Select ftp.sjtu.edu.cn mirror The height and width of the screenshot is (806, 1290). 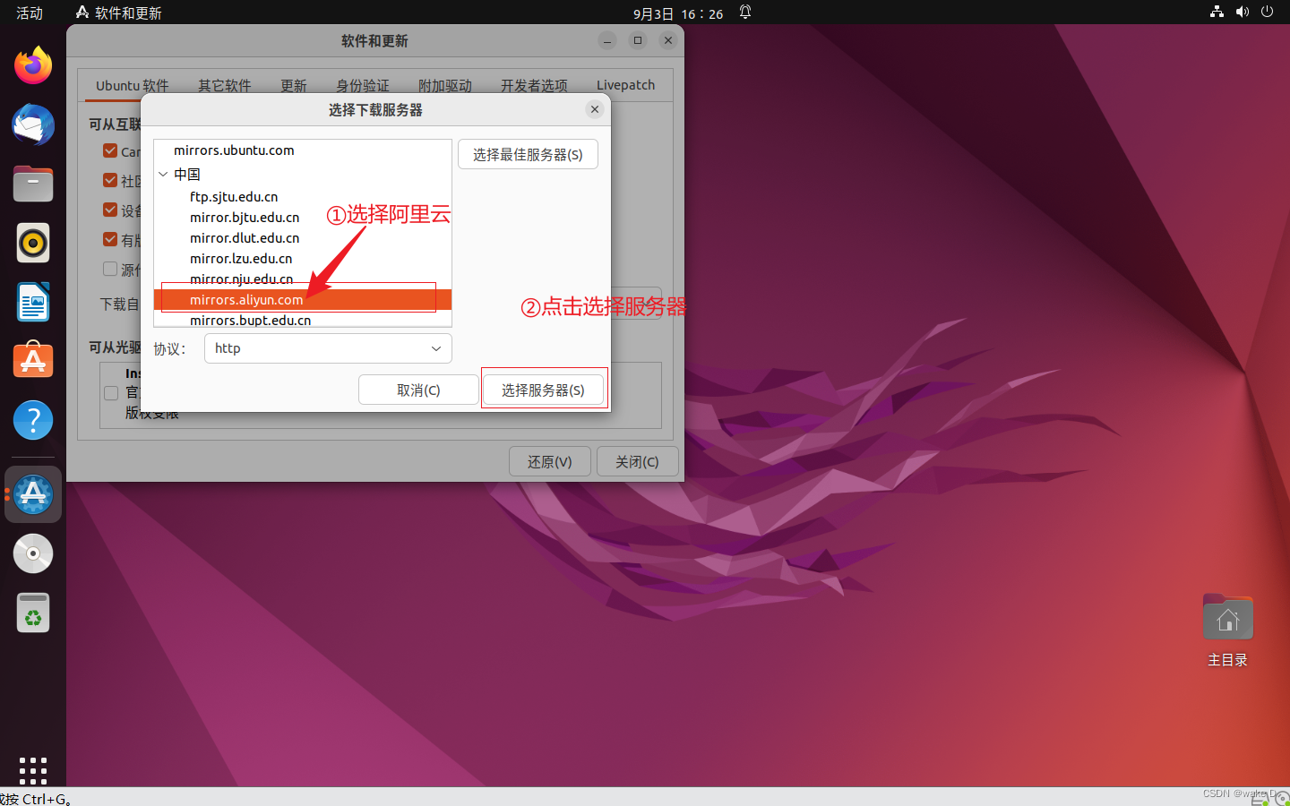(x=303, y=197)
